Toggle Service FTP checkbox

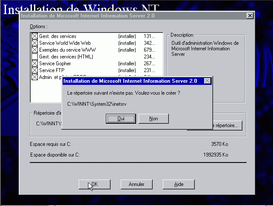[34, 70]
